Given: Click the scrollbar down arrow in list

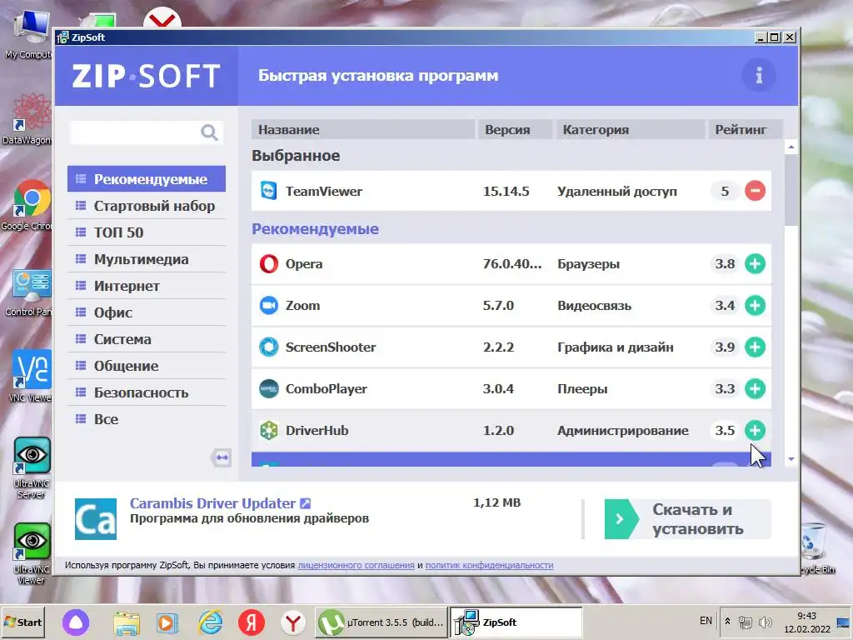Looking at the screenshot, I should point(791,459).
